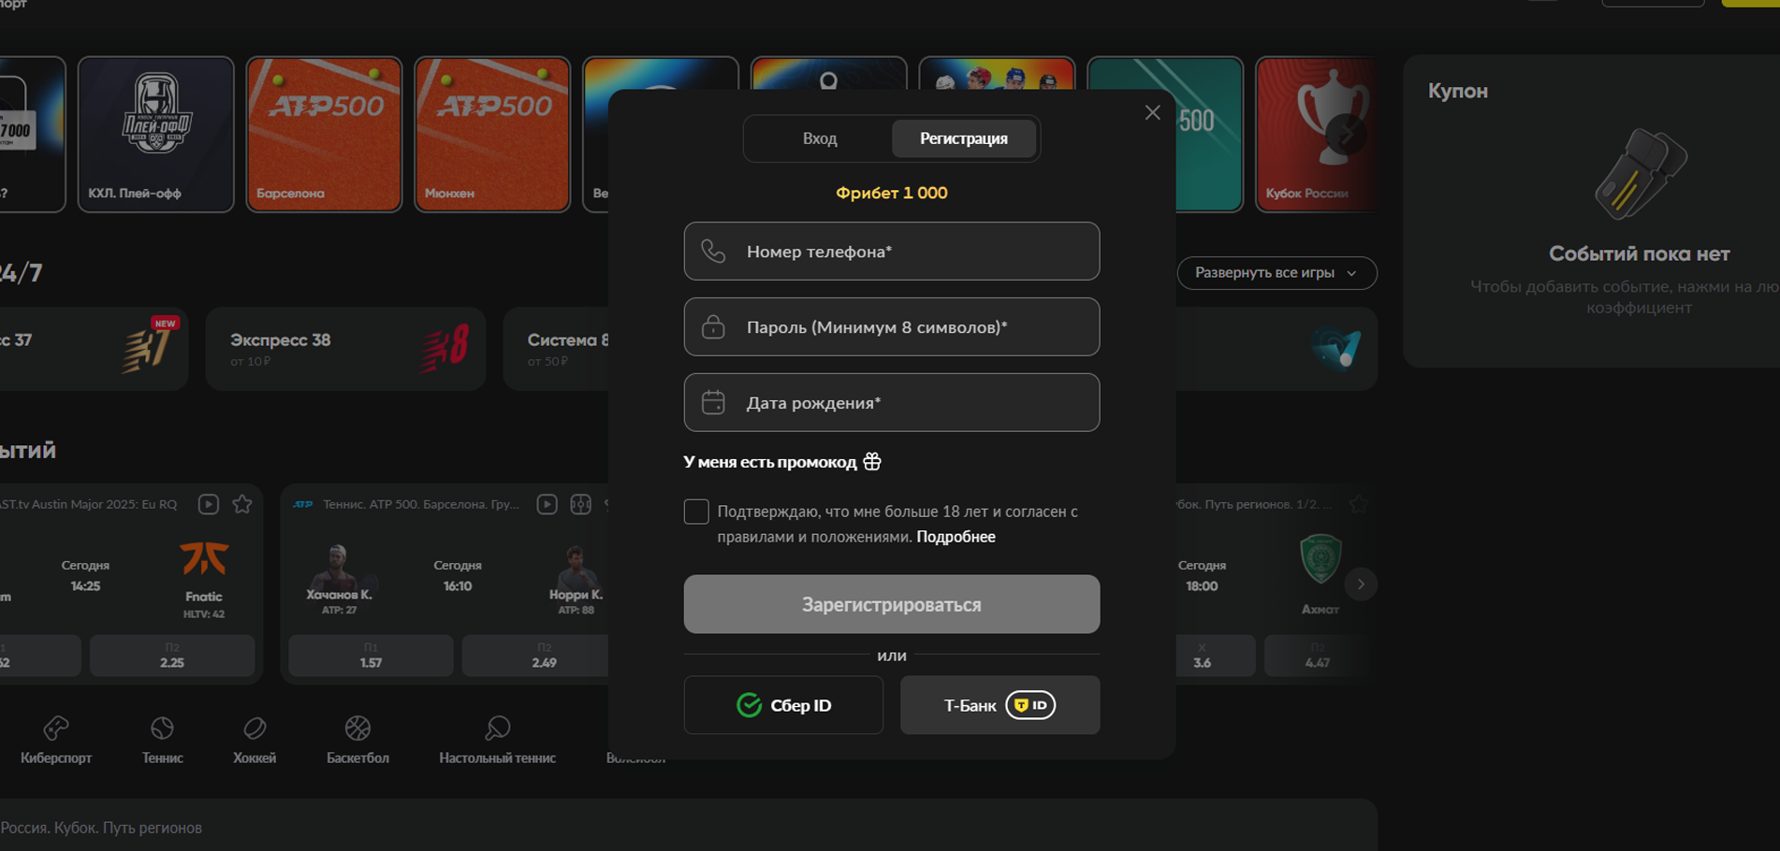Open the КХЛ Плей-офф tournament tile
The height and width of the screenshot is (851, 1780).
pyautogui.click(x=155, y=135)
